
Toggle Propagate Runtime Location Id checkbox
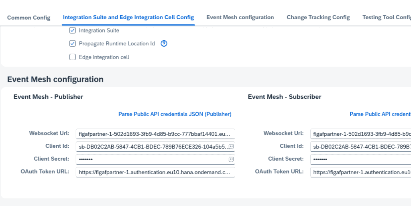click(x=73, y=43)
